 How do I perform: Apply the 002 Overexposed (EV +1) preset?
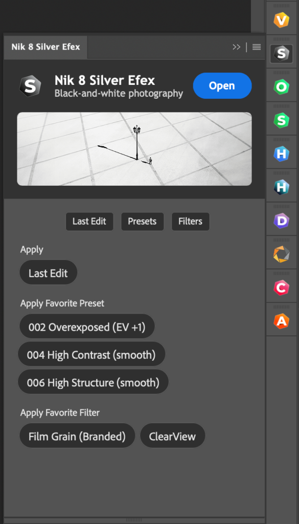tap(87, 327)
